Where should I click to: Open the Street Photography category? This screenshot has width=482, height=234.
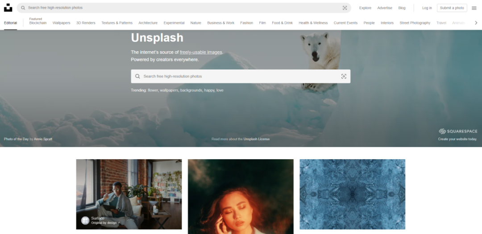click(x=415, y=23)
